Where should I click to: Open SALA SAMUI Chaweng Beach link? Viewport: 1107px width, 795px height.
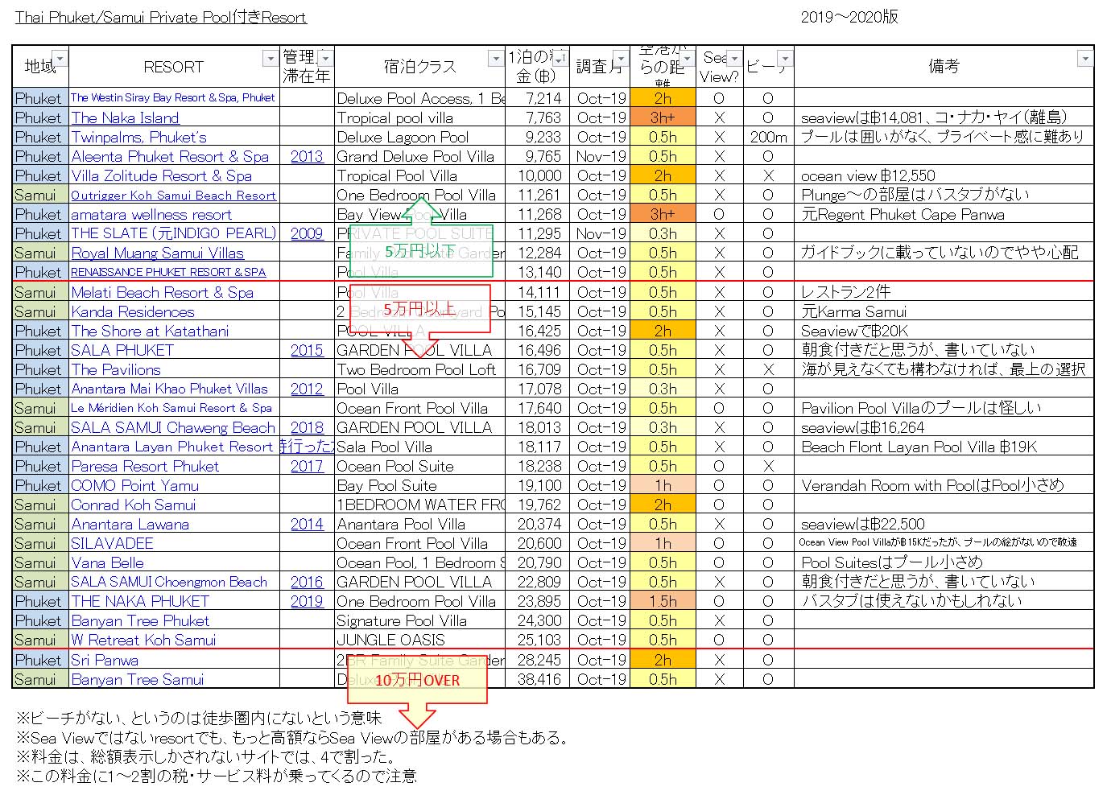pos(173,427)
